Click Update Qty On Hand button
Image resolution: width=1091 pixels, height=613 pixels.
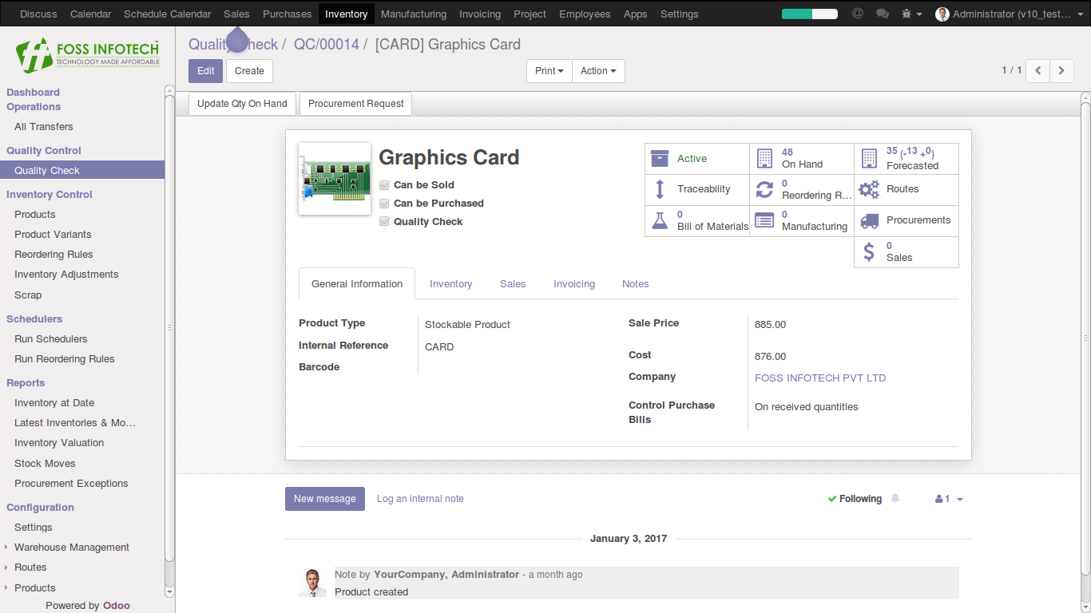point(242,104)
